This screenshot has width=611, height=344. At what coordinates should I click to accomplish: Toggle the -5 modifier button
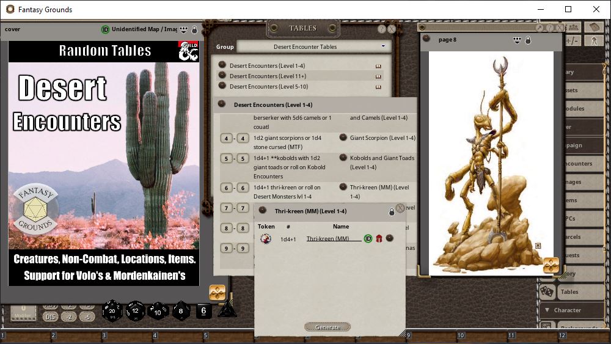[87, 317]
